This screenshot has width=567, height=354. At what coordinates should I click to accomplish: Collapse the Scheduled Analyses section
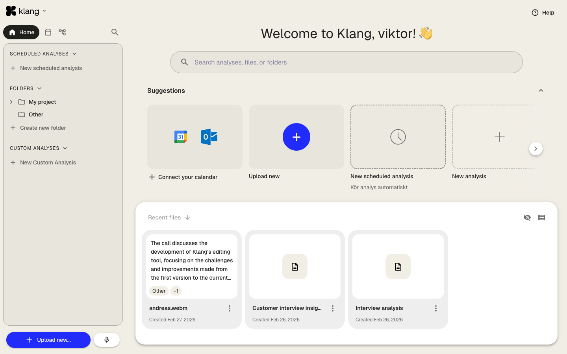tap(74, 54)
